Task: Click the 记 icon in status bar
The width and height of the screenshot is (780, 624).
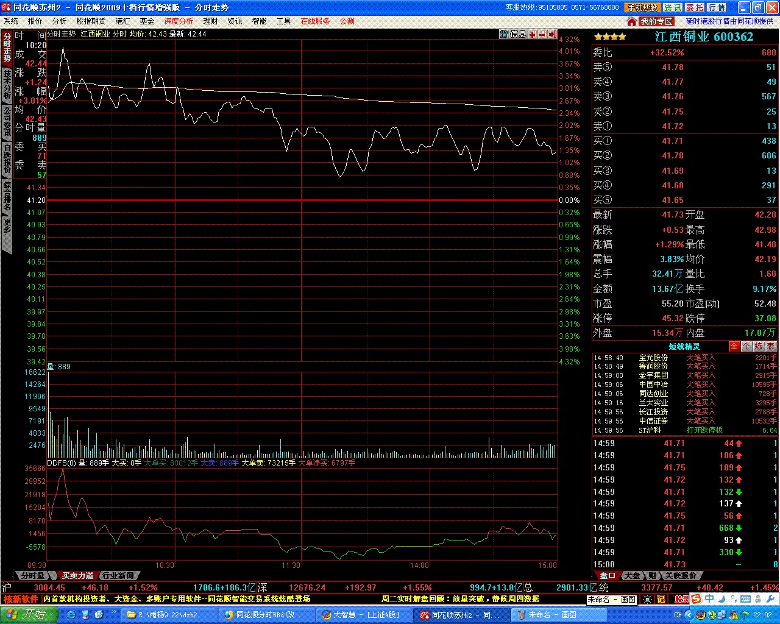Action: tap(661, 599)
